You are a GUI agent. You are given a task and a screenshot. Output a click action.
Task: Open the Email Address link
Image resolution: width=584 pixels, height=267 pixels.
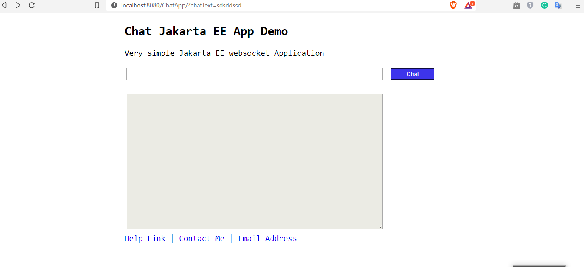tap(267, 238)
